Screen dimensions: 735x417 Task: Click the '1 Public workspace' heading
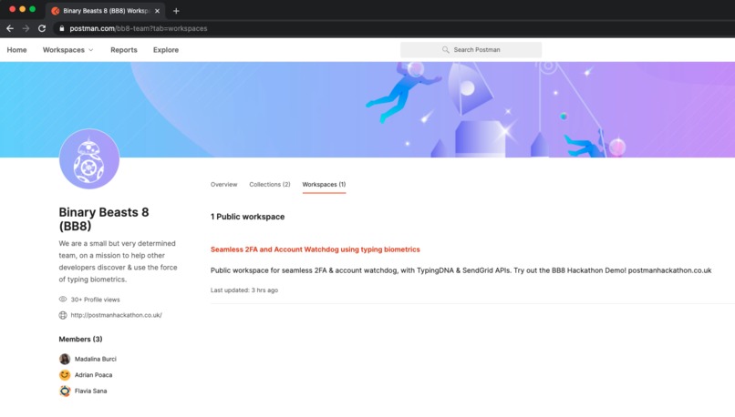[x=247, y=217]
